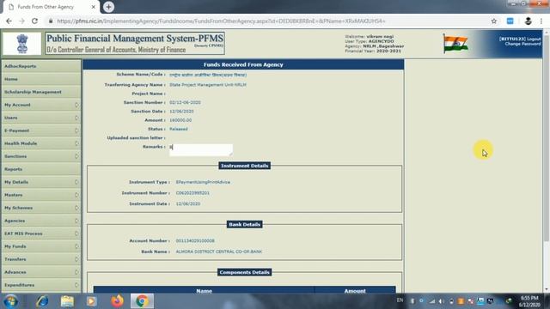Screen dimensions: 550x309
Task: Click the browser address bar URL
Action: pos(221,21)
